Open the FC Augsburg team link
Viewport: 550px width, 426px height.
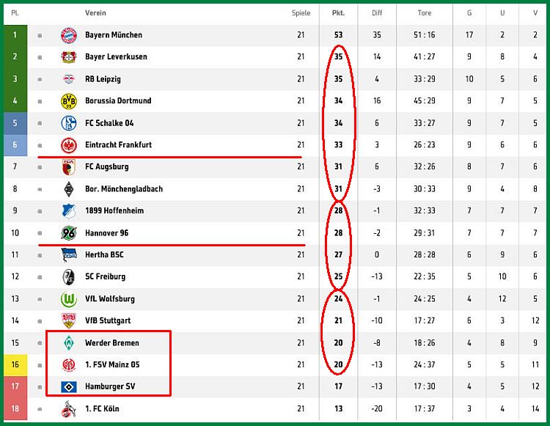tap(106, 167)
